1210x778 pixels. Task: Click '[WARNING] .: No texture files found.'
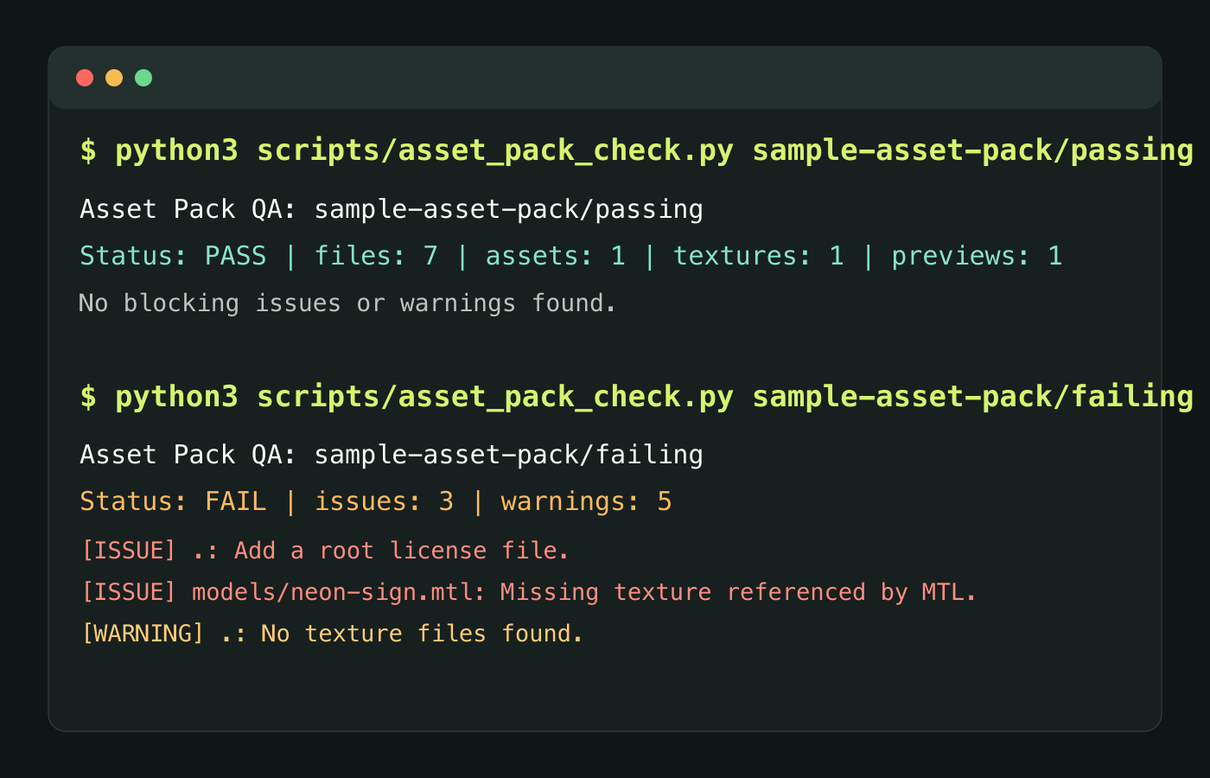(x=332, y=634)
